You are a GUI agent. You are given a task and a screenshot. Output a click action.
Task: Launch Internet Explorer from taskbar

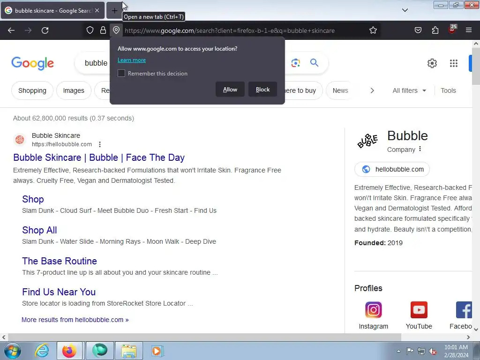[42, 351]
